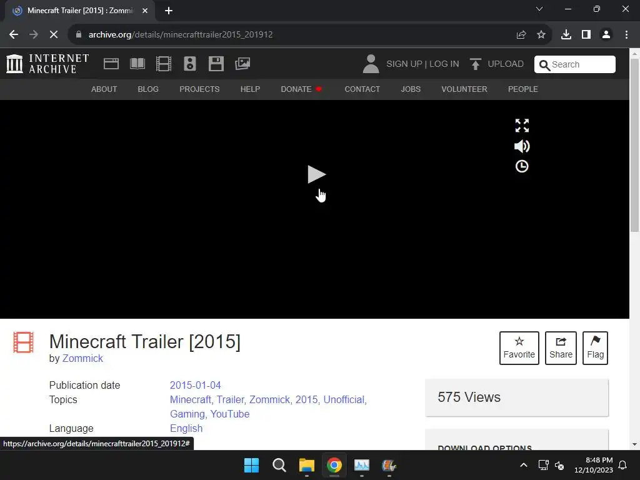Click the SIGN UP link
The height and width of the screenshot is (480, 640).
coord(404,64)
